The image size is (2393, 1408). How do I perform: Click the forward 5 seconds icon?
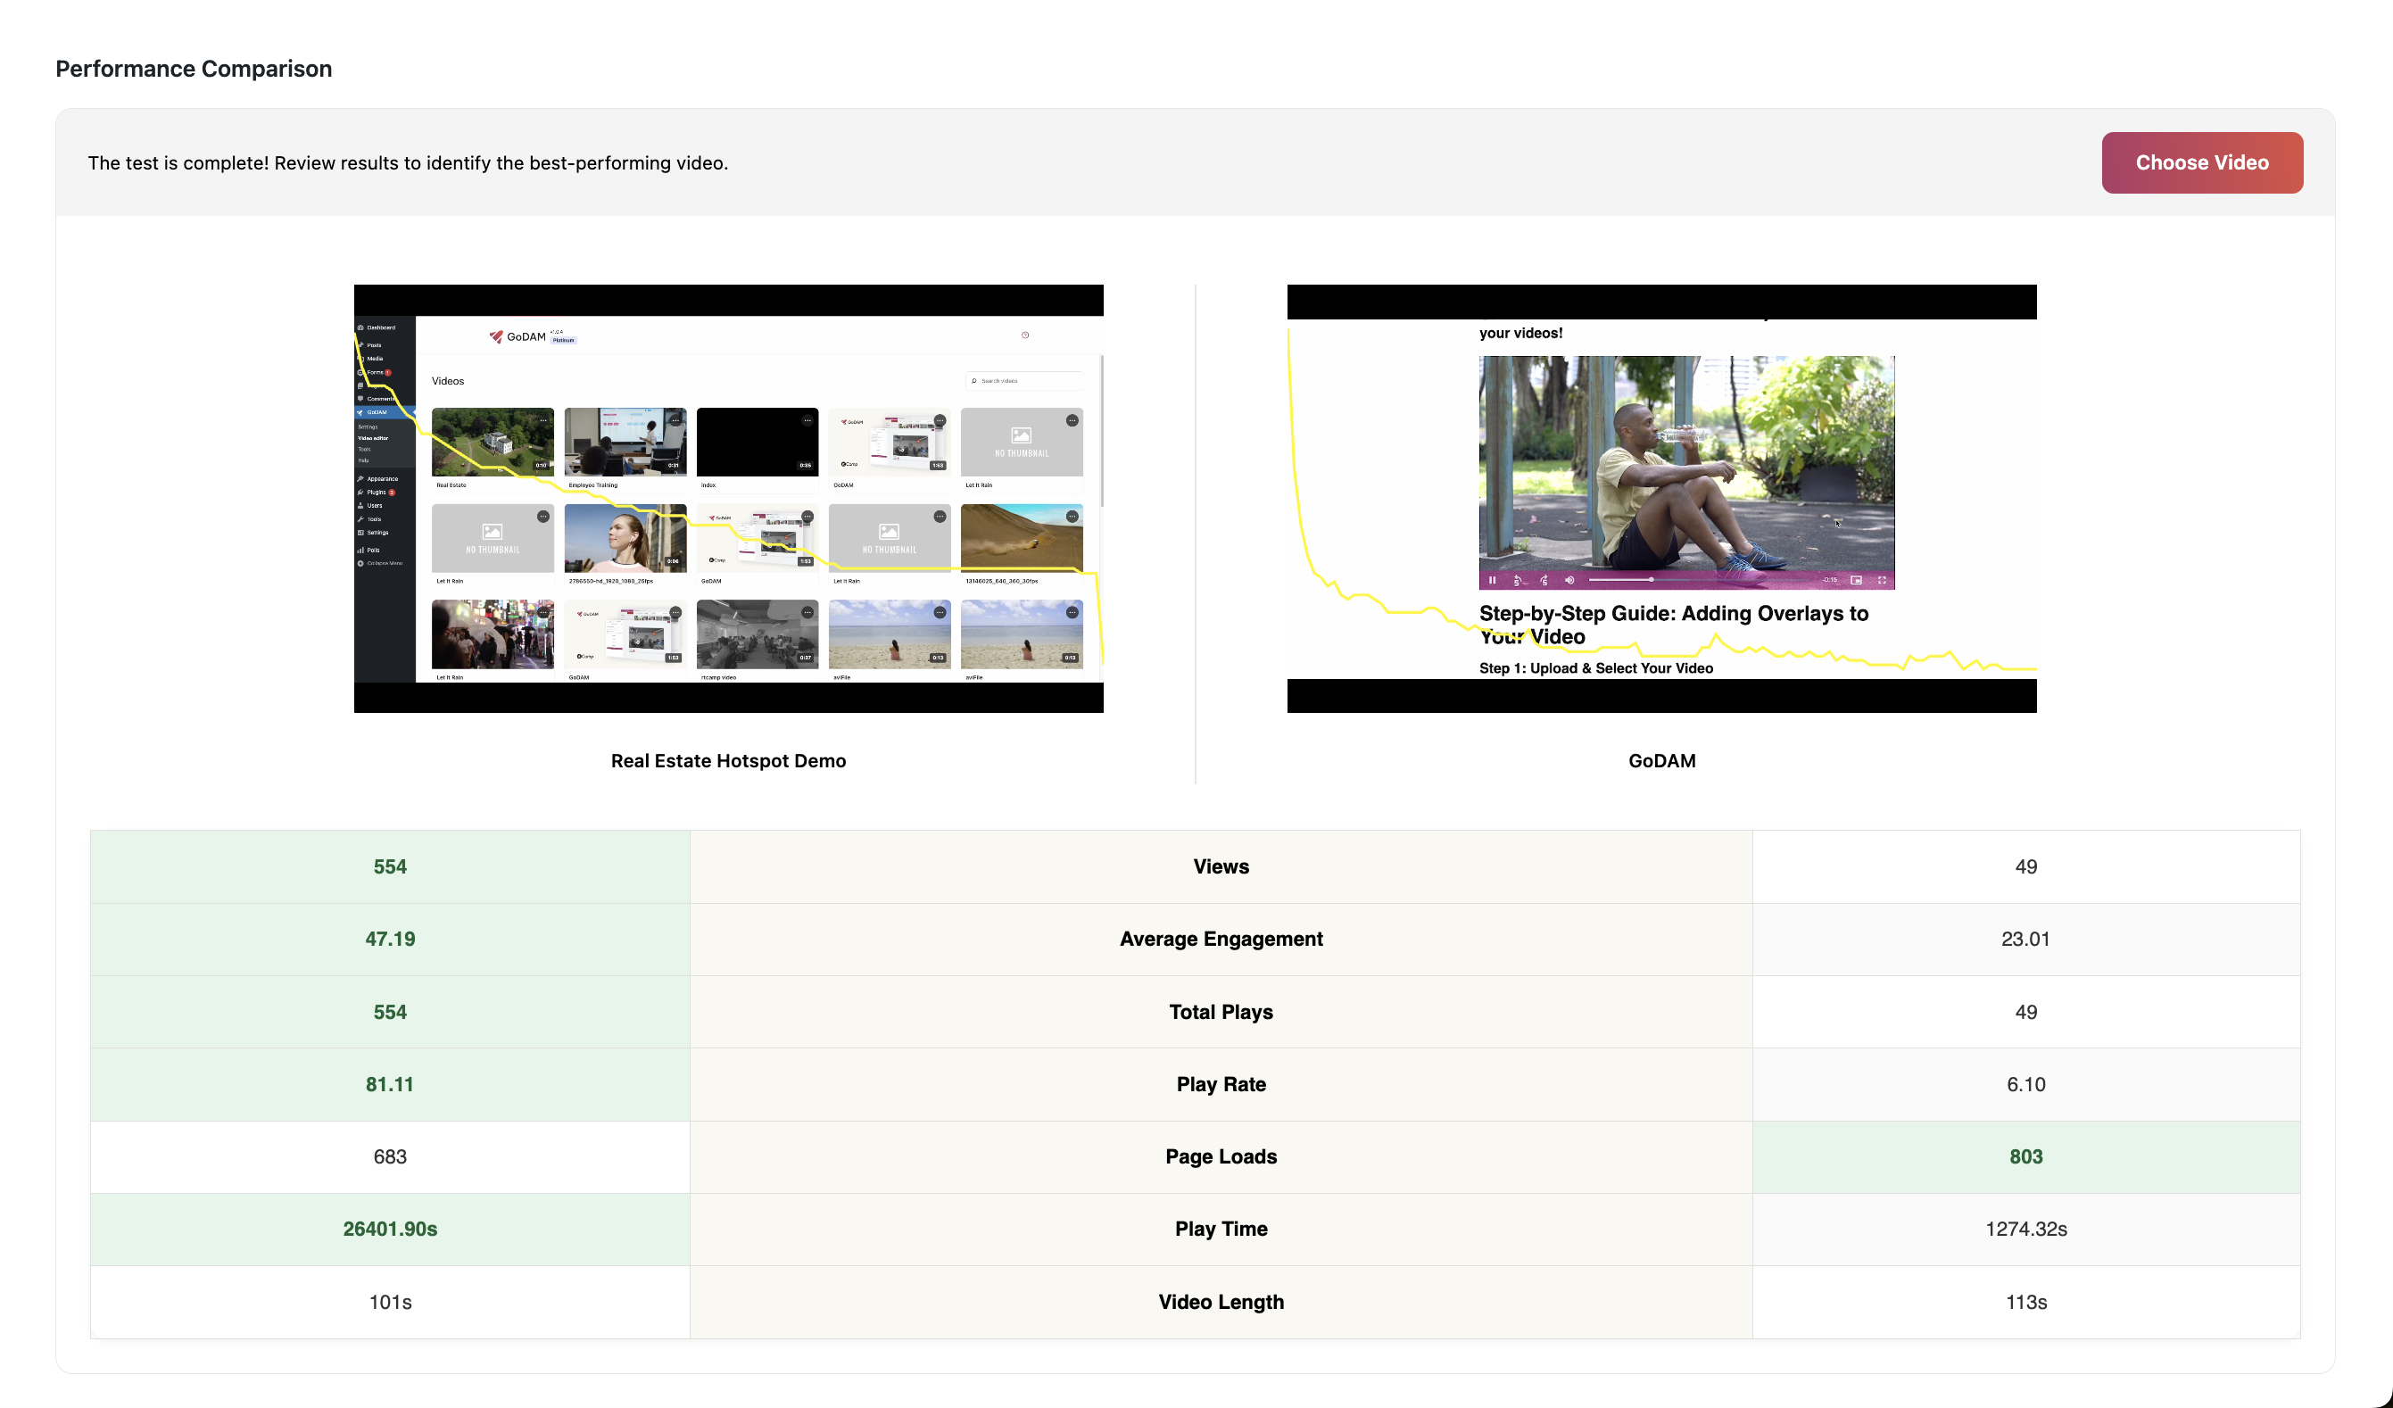(1543, 580)
